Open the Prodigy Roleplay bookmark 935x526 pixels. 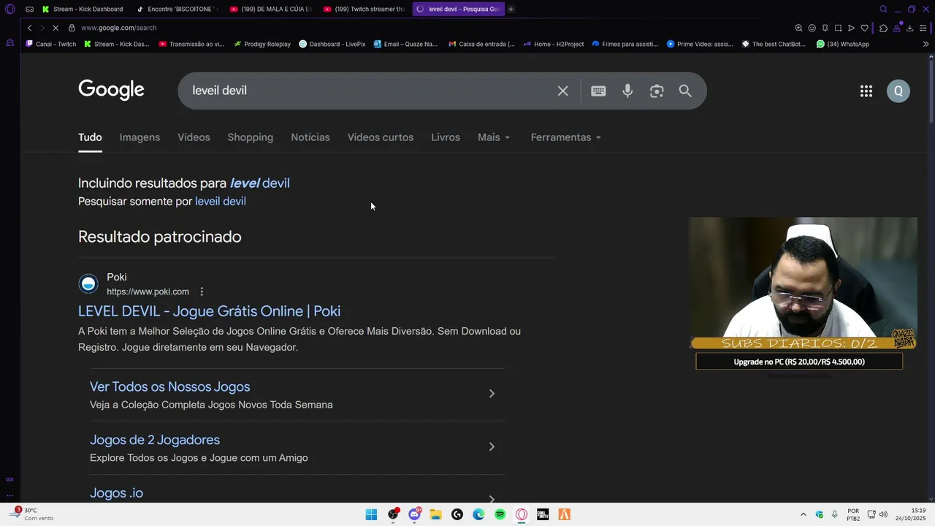point(262,44)
